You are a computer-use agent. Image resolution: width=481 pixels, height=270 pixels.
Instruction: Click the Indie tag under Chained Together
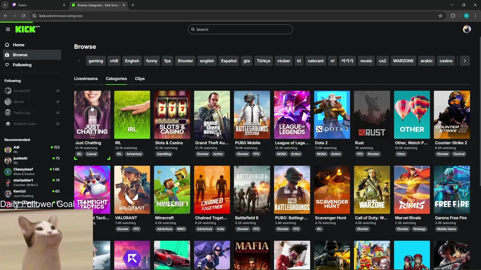point(220,229)
